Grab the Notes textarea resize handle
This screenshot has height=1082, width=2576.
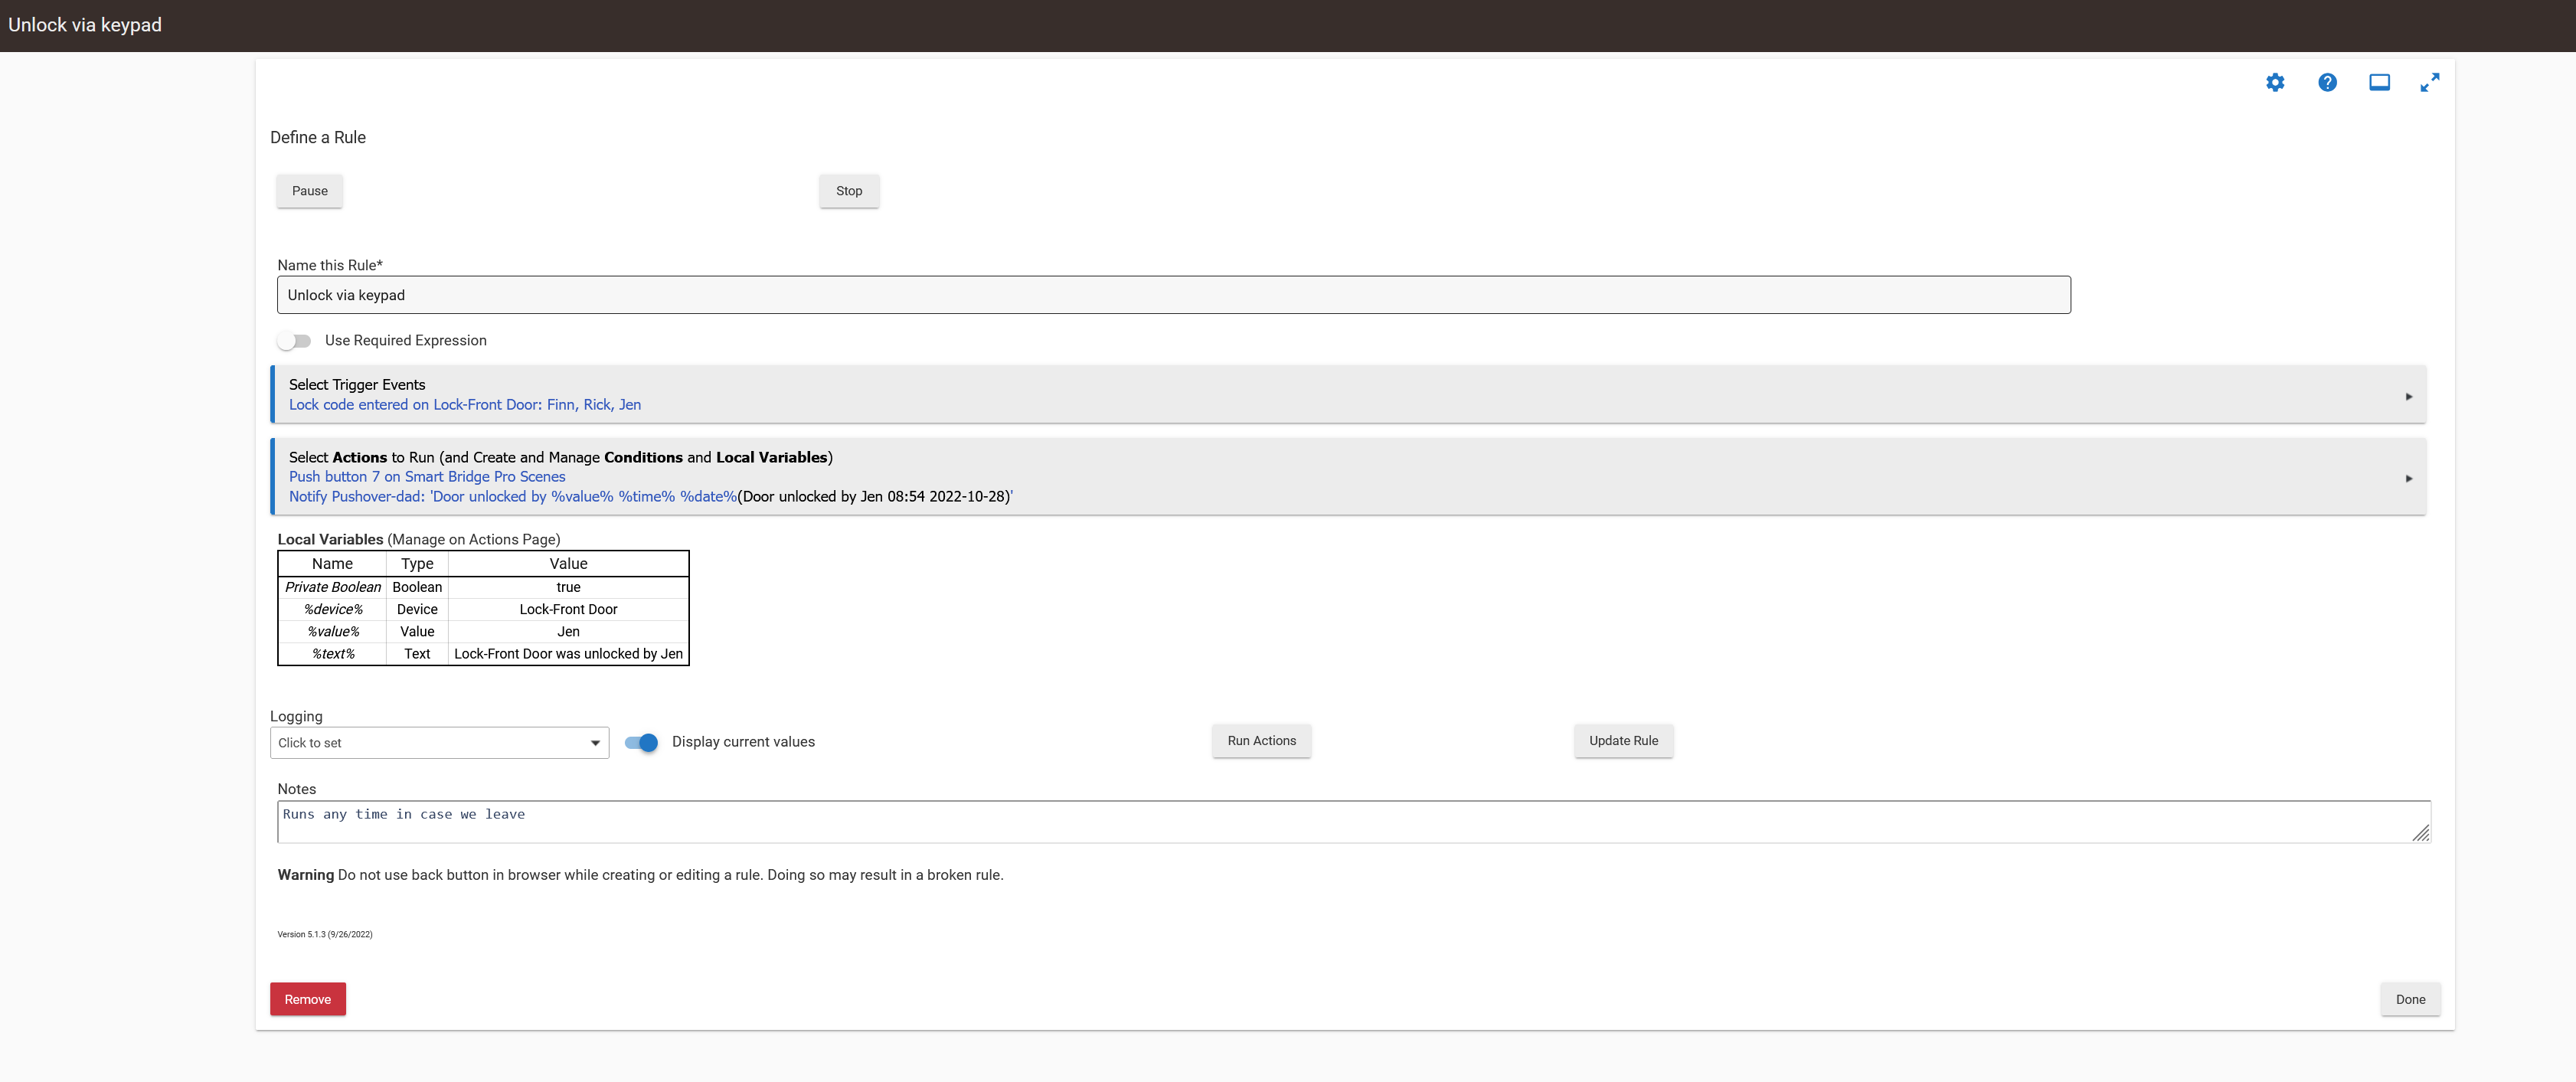(2421, 833)
